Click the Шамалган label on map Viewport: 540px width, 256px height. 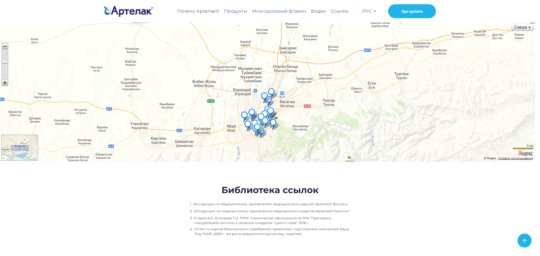click(184, 143)
